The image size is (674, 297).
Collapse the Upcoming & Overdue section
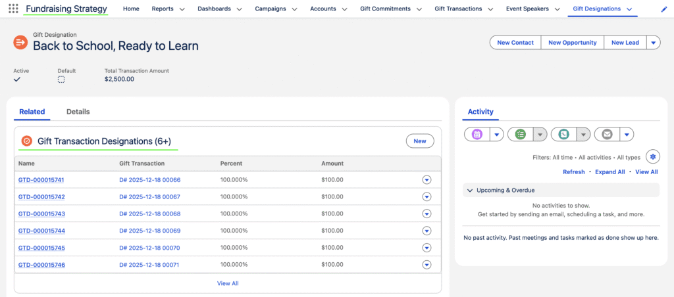470,191
